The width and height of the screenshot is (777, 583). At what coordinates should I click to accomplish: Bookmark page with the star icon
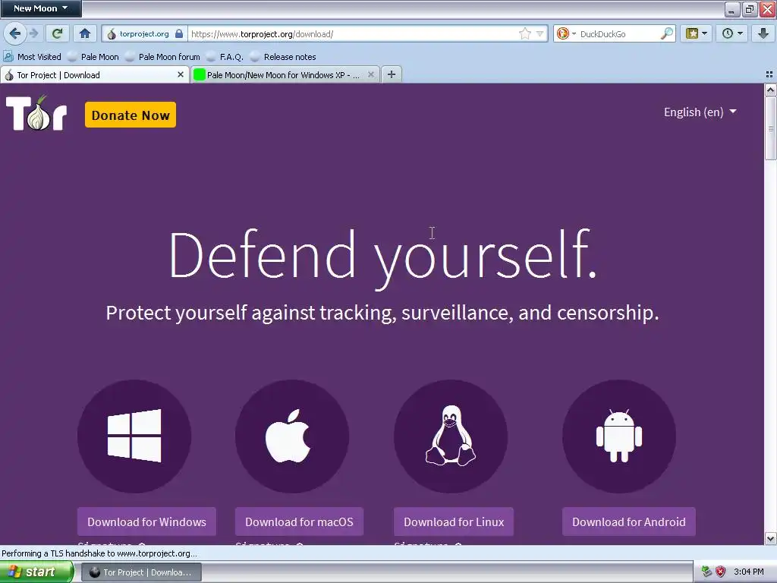[525, 33]
